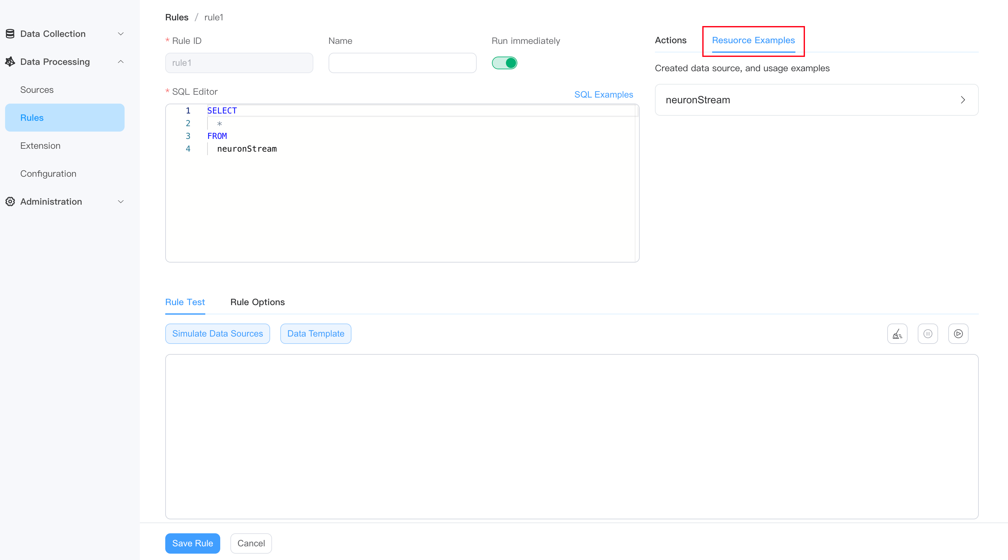Collapse the Data Processing menu chevron
The width and height of the screenshot is (1008, 560).
[121, 62]
